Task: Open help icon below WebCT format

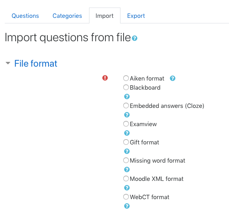Action: (x=127, y=206)
